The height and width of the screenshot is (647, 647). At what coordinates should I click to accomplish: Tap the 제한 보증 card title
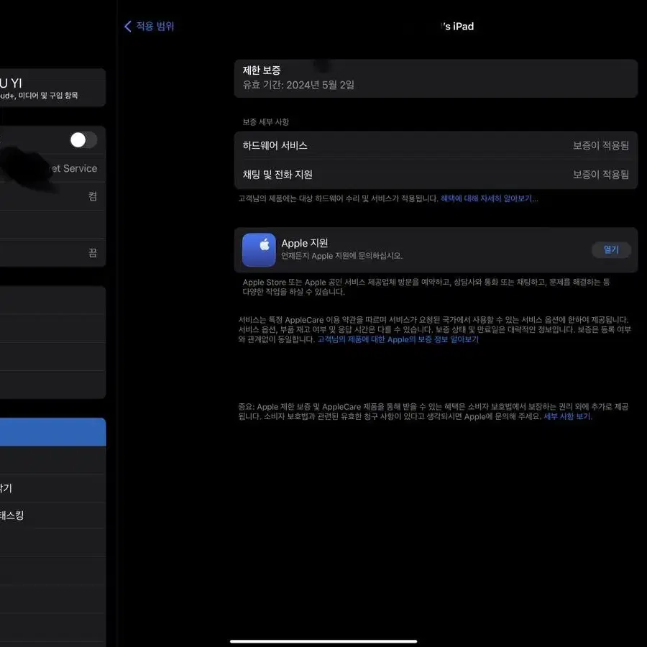click(262, 70)
